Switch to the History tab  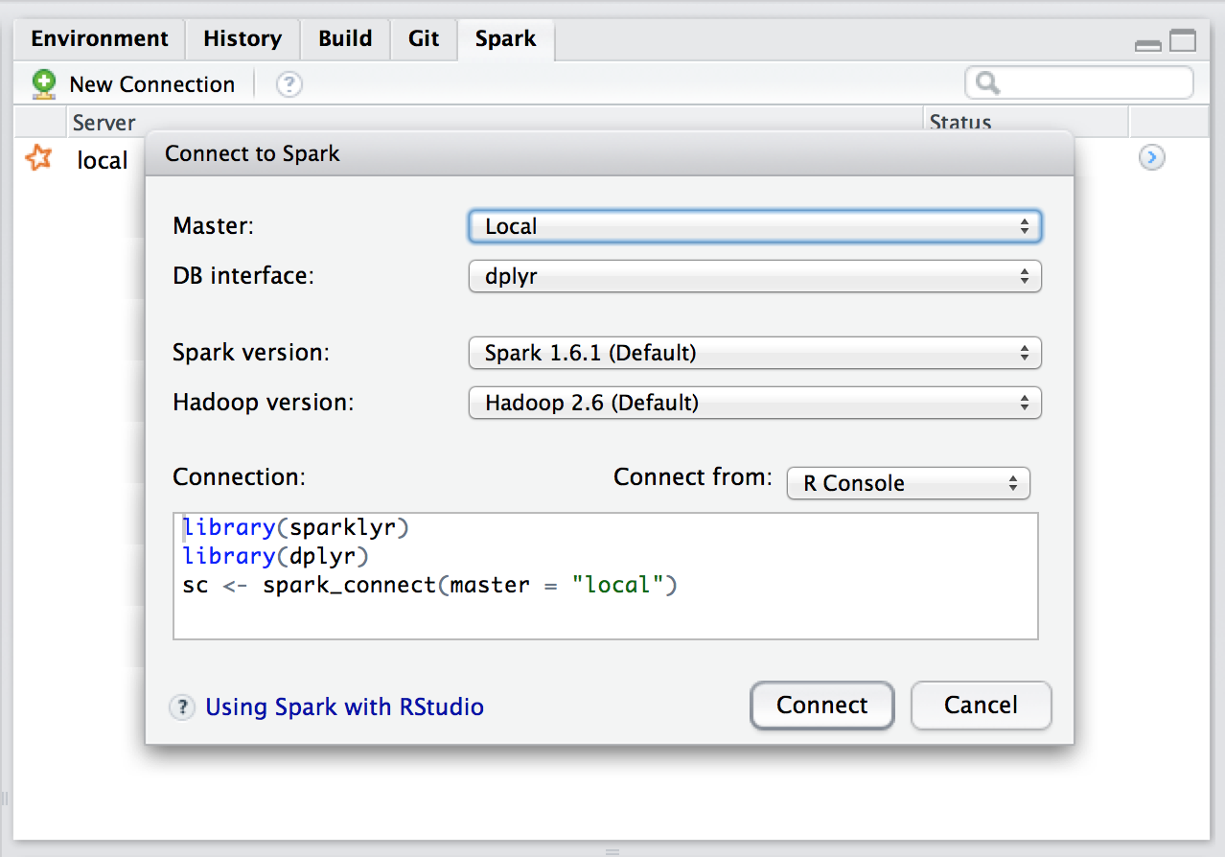click(243, 39)
